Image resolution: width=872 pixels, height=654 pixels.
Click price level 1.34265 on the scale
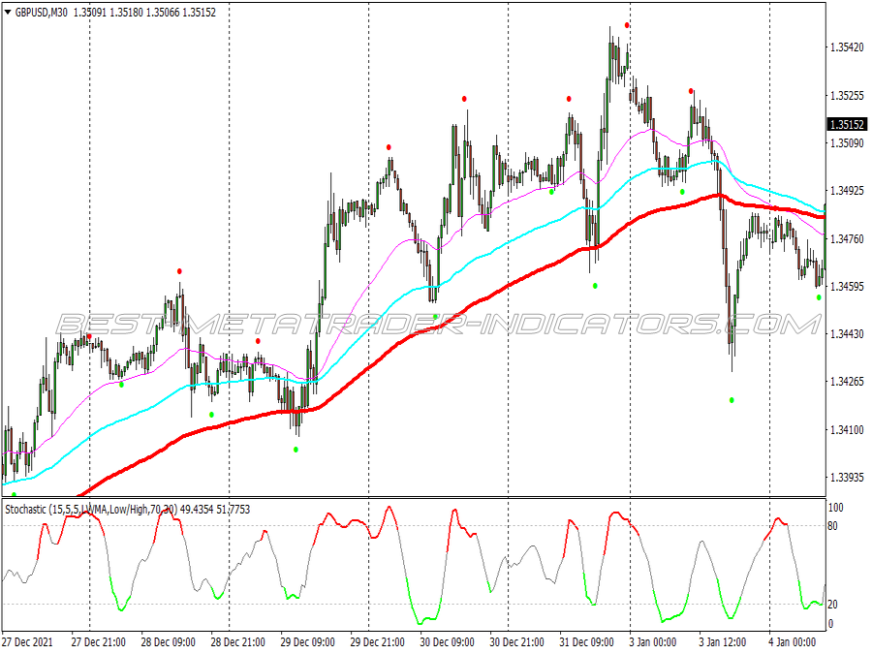(847, 382)
